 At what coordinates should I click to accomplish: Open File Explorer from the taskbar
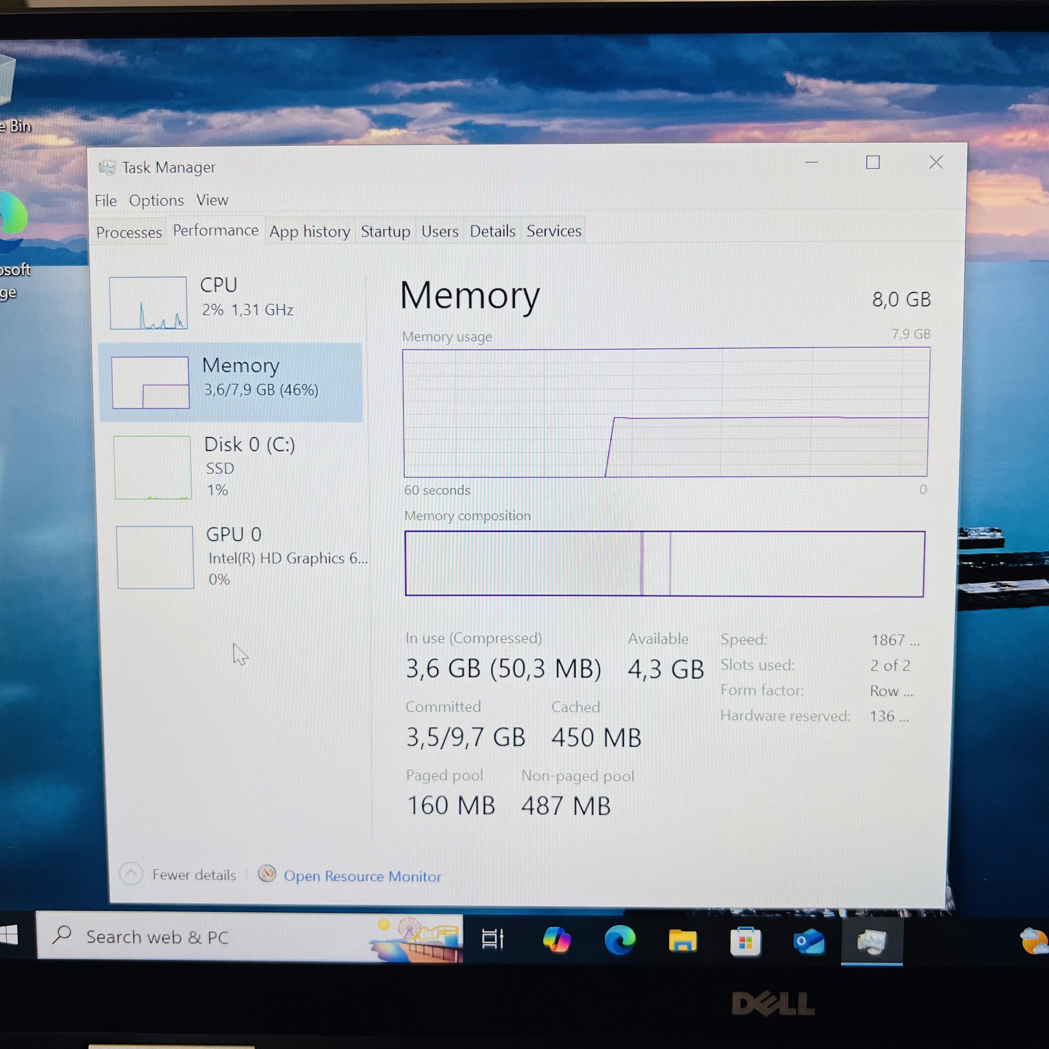(682, 940)
